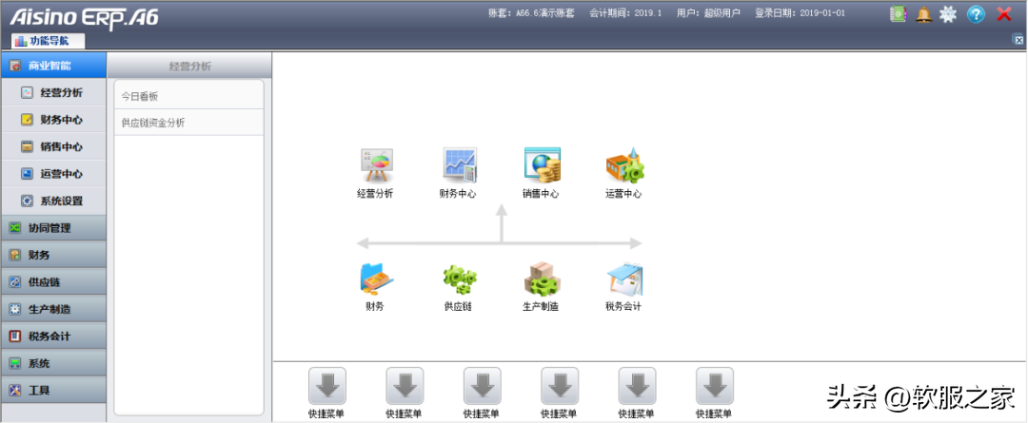
Task: Switch to the 功能导航 tab
Action: click(49, 41)
